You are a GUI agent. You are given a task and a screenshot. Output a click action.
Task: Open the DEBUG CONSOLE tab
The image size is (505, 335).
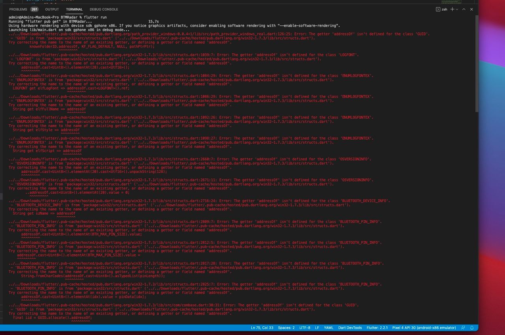pyautogui.click(x=104, y=9)
